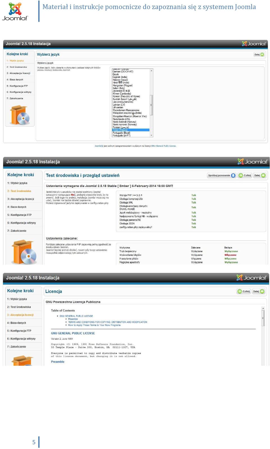270x449 pixels.
Task: Click the GNU Powszechna Licencja Publiczna heading
Action: pos(73,302)
